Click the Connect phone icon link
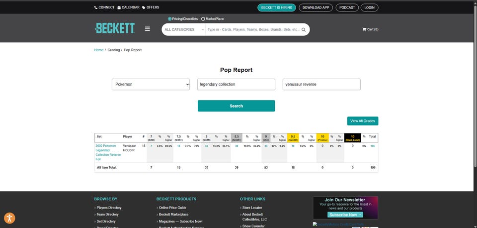477x228 pixels. click(x=104, y=7)
